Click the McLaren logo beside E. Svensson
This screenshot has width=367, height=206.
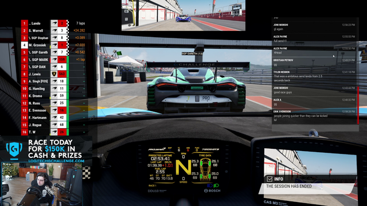54,110
